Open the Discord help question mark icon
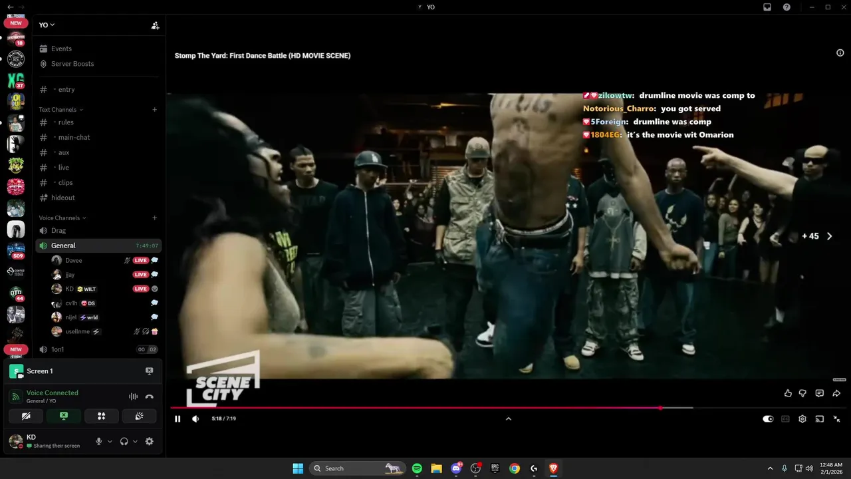851x479 pixels. (787, 7)
